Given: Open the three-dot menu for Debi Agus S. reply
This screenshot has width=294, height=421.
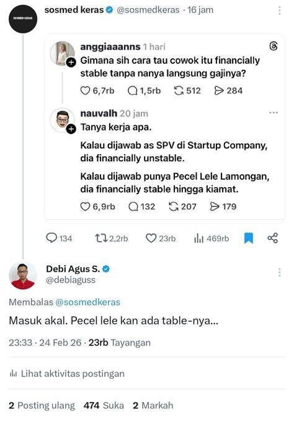Looking at the screenshot, I should [280, 272].
